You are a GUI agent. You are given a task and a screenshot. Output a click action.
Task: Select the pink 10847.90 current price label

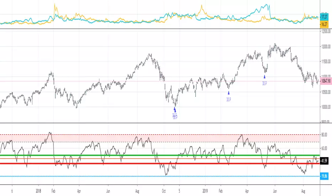coord(326,81)
